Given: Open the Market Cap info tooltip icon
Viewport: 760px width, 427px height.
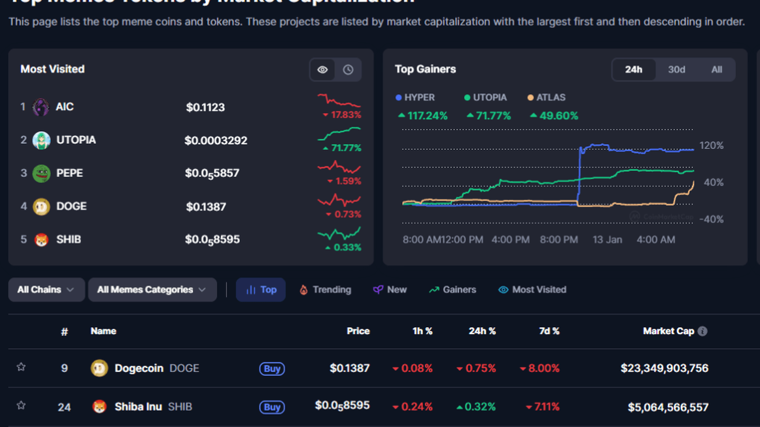Looking at the screenshot, I should click(703, 331).
